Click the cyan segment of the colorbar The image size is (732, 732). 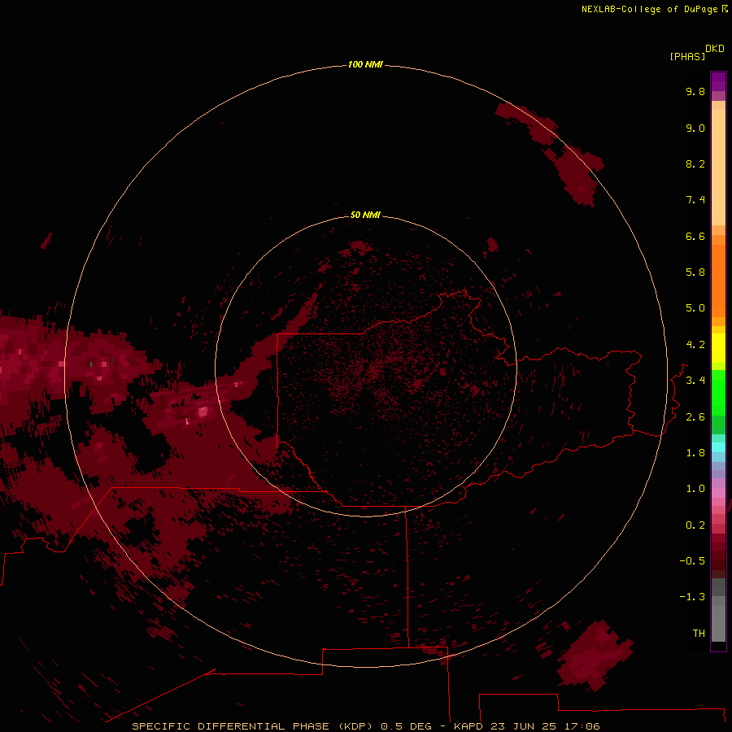pyautogui.click(x=718, y=447)
